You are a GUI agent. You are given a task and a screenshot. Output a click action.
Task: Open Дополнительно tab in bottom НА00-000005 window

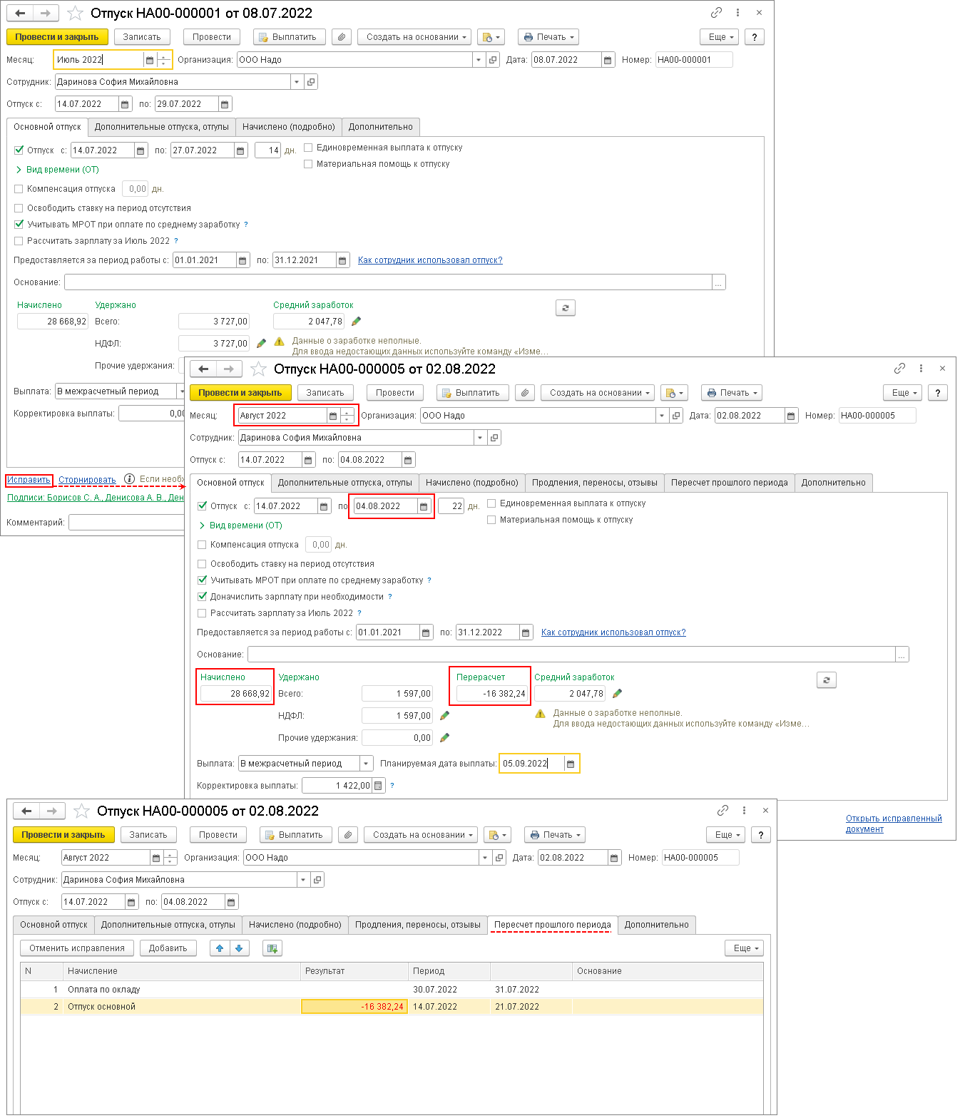tap(656, 925)
